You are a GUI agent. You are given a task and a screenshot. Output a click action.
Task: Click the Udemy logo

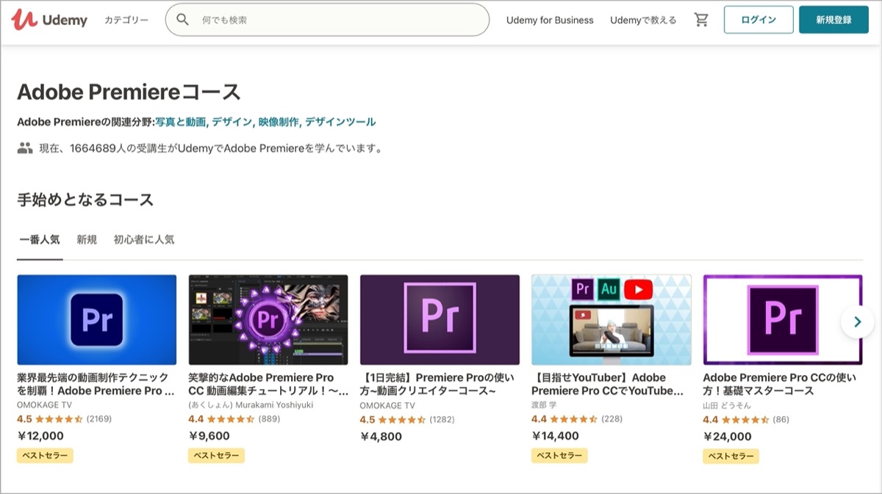point(49,20)
